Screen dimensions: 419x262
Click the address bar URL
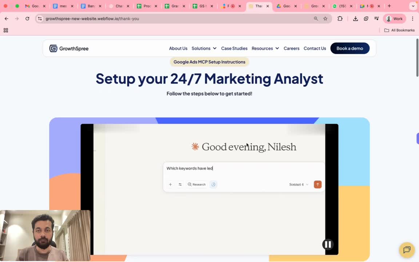pyautogui.click(x=92, y=19)
